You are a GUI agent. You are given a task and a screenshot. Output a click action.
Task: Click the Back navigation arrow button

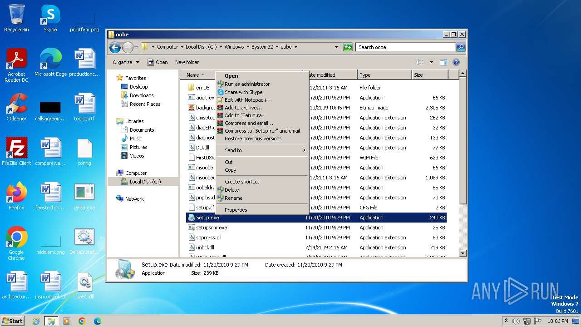(x=115, y=47)
